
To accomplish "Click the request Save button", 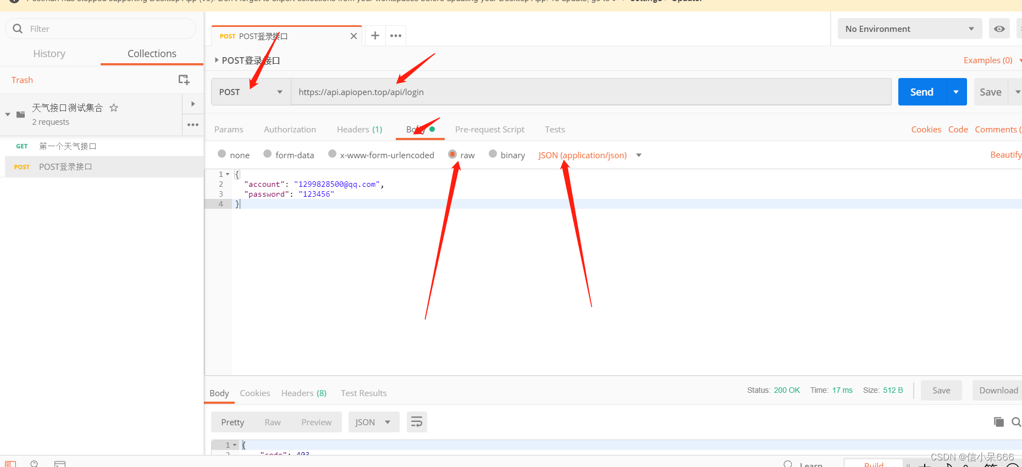I will tap(991, 92).
